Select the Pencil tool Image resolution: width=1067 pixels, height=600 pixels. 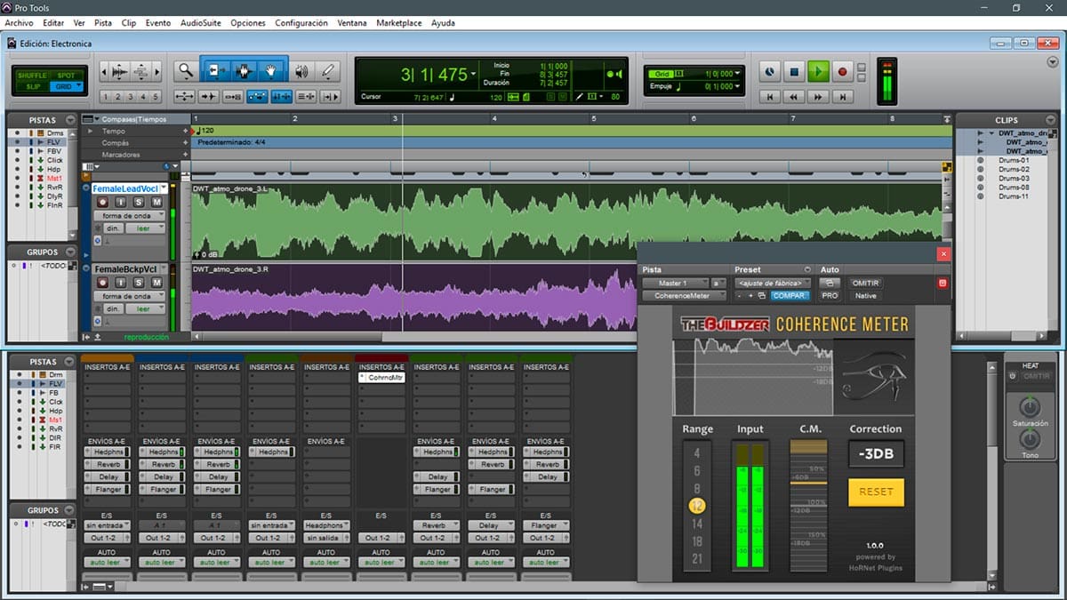pyautogui.click(x=328, y=71)
